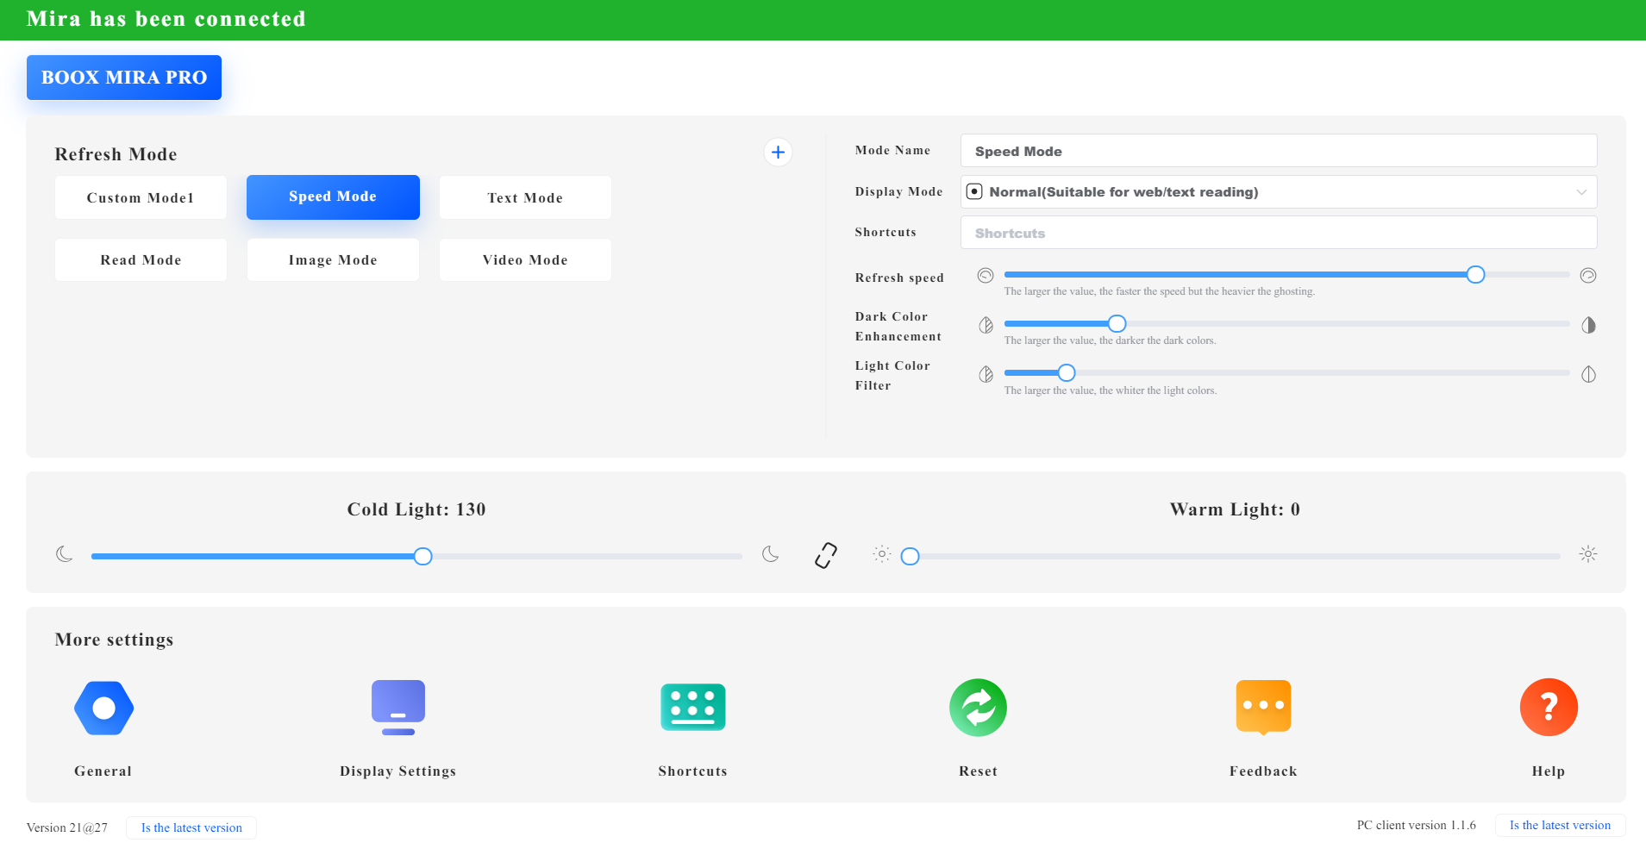Open the Shortcuts keyboard icon
The width and height of the screenshot is (1646, 849).
pyautogui.click(x=692, y=708)
